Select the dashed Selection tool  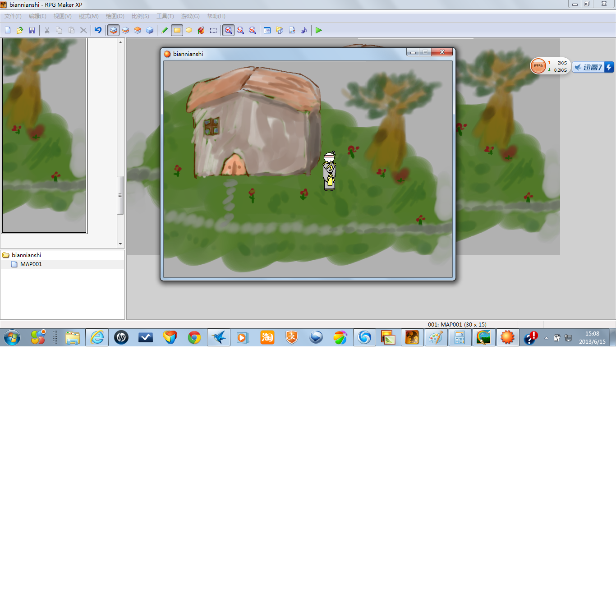point(213,30)
